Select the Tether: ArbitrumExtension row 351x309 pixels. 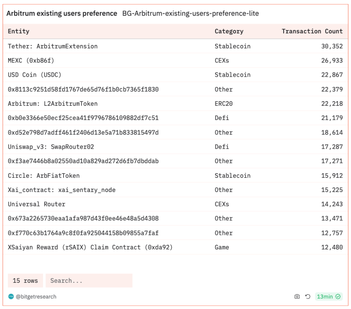point(53,46)
